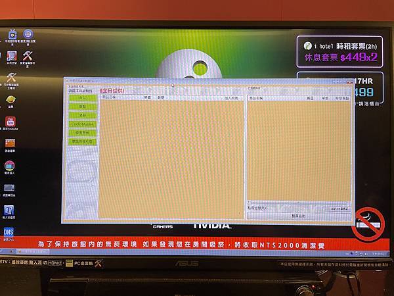This screenshot has width=394, height=296.
Task: Click the 數量 header in product list
Action: pos(161,97)
